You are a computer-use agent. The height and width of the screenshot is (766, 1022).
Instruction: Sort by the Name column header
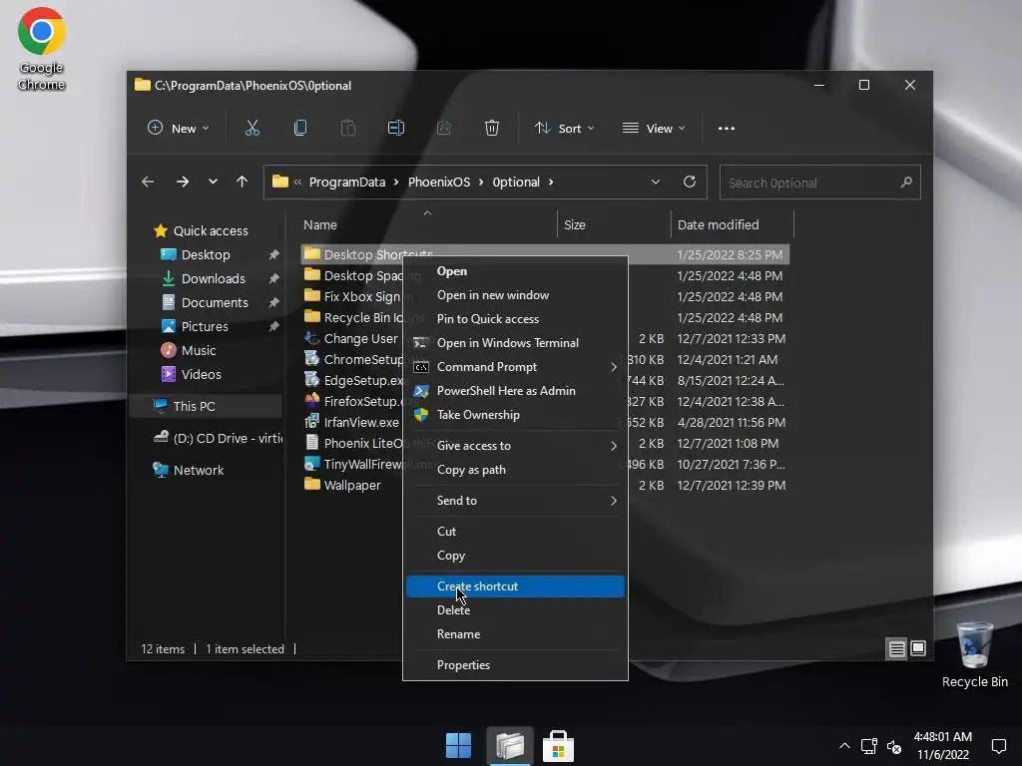427,224
